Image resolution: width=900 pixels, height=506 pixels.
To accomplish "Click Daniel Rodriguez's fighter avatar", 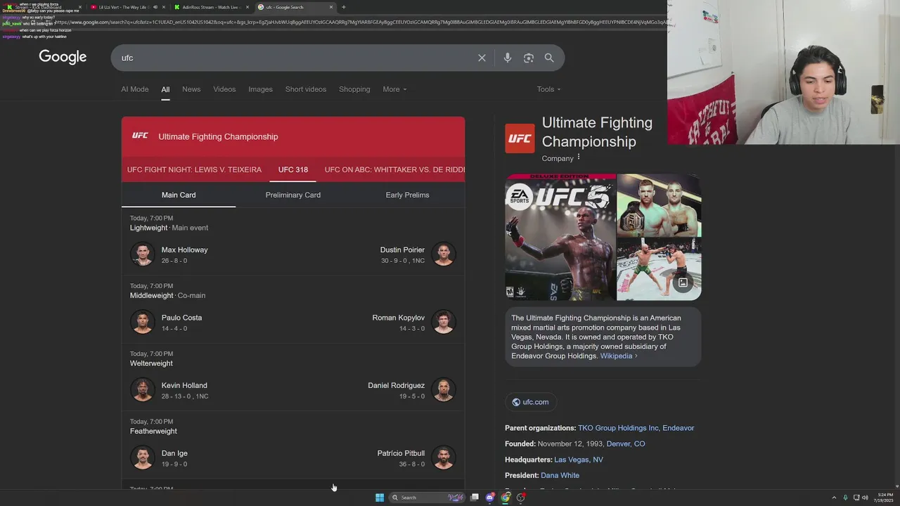I will pyautogui.click(x=444, y=389).
